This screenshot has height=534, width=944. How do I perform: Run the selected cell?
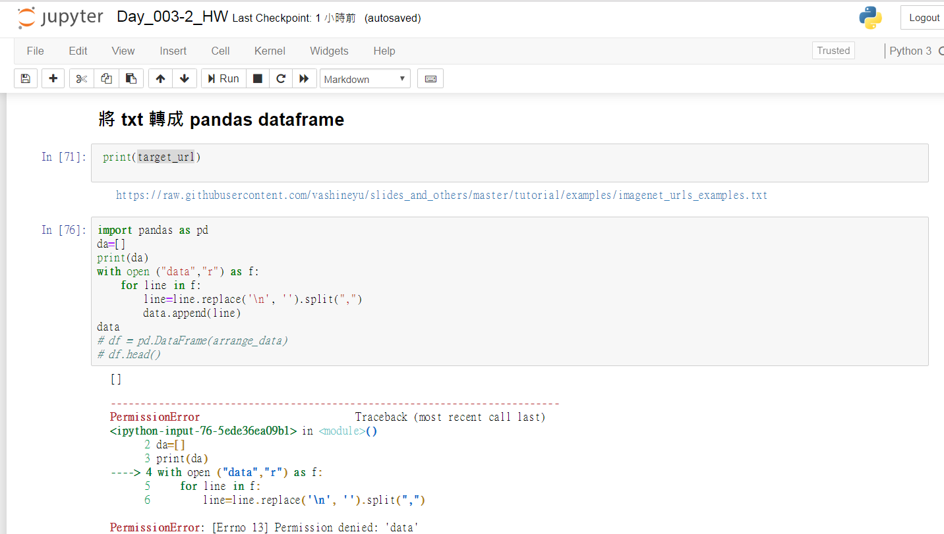click(223, 79)
